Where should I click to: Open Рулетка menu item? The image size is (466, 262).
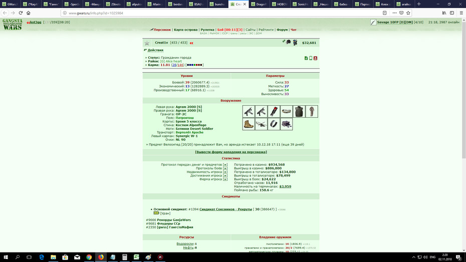tap(207, 30)
